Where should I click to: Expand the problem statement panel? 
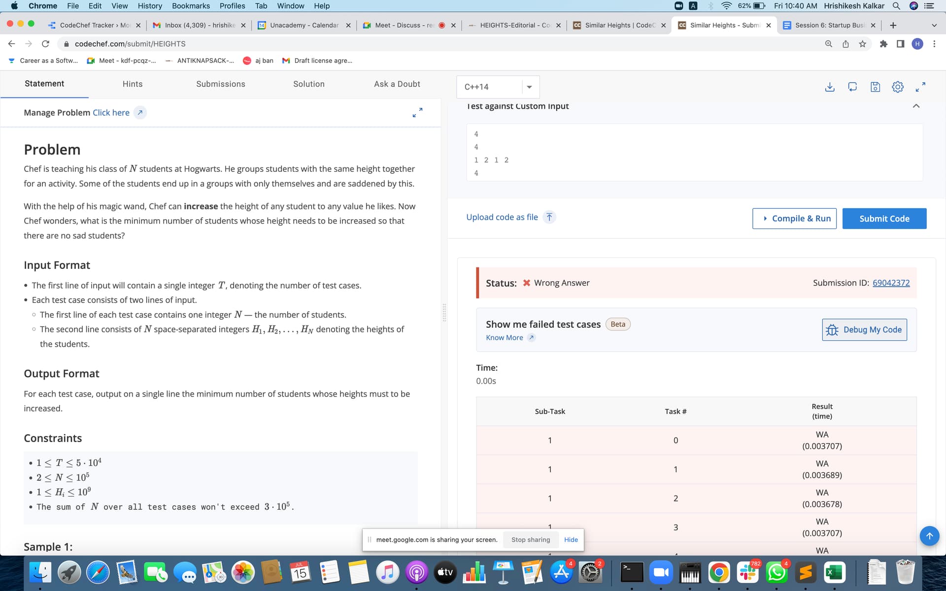click(x=417, y=112)
